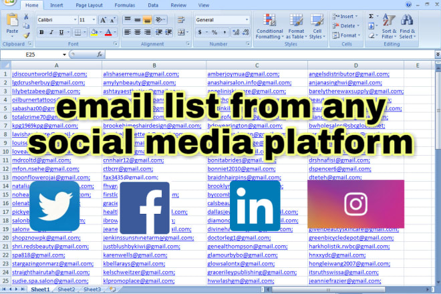
Task: Toggle Underline formatting
Action: [x=61, y=32]
